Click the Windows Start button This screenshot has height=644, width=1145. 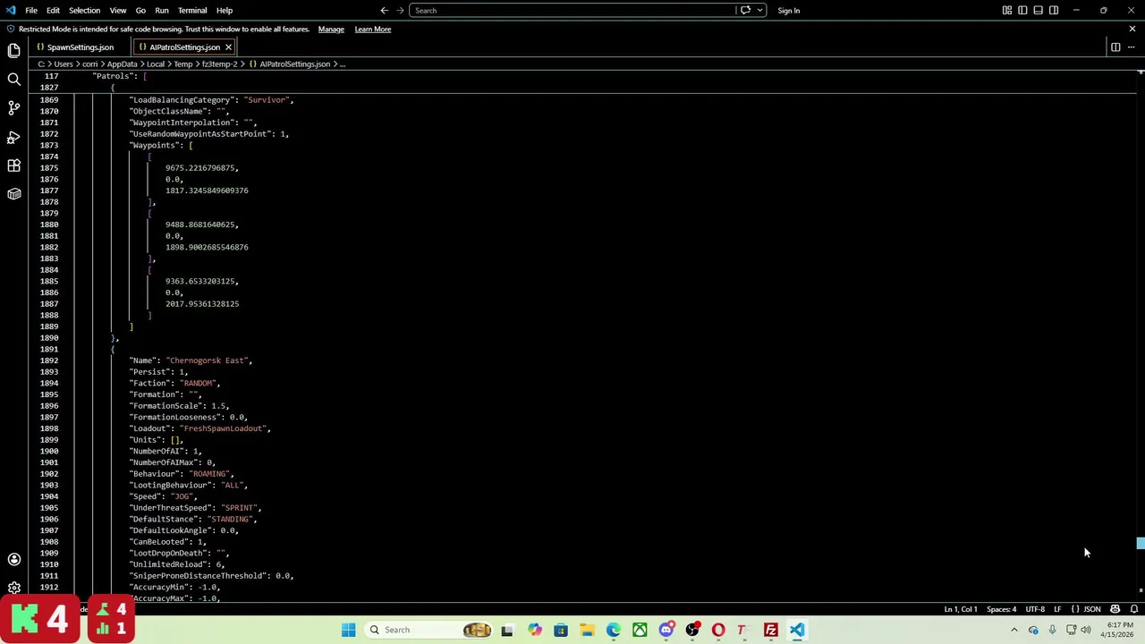(348, 630)
